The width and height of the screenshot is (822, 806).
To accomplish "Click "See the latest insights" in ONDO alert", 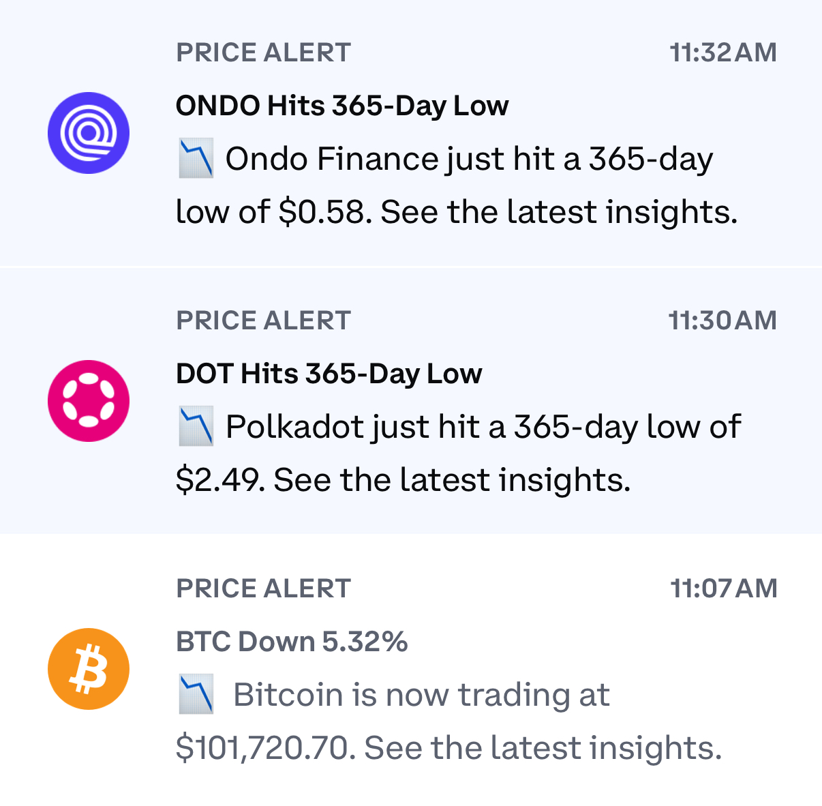I will [x=558, y=212].
